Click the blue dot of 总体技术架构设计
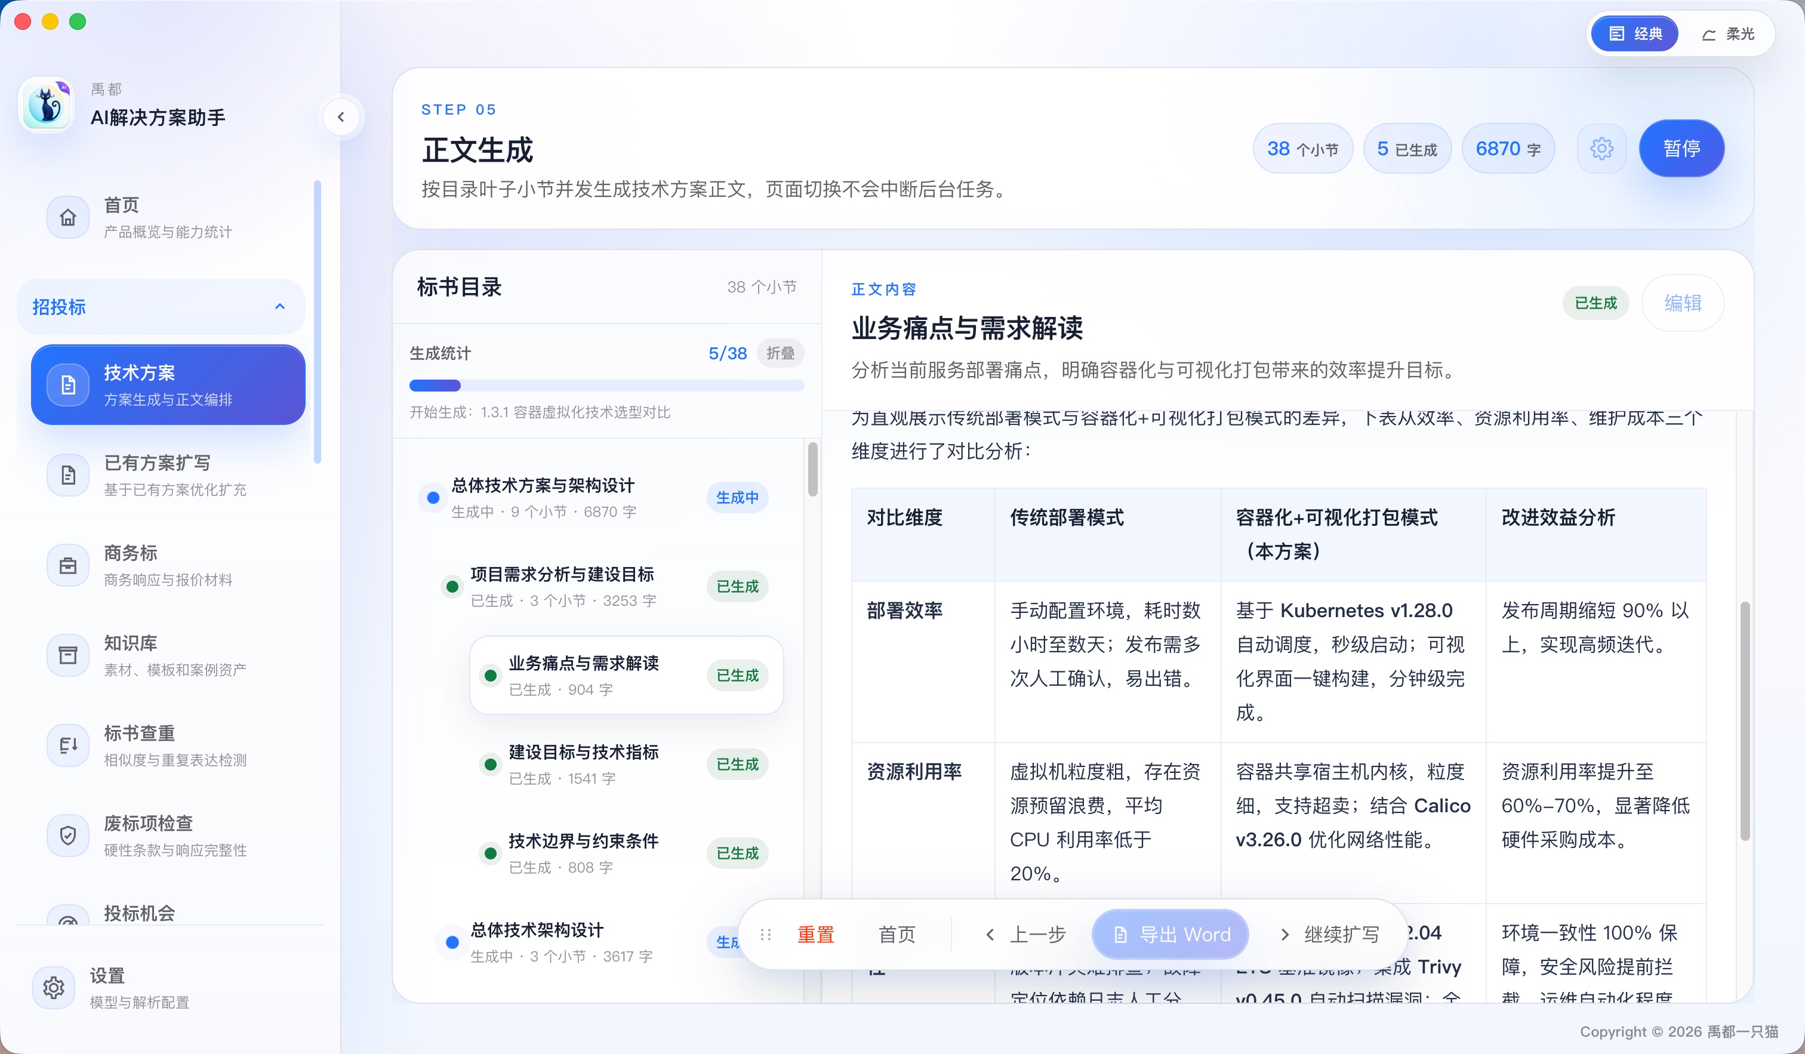1805x1054 pixels. pos(452,942)
